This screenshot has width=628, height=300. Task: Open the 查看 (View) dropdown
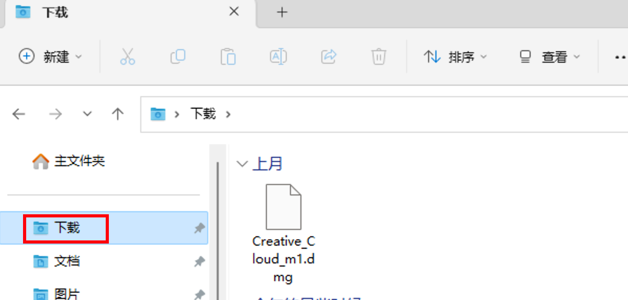549,56
